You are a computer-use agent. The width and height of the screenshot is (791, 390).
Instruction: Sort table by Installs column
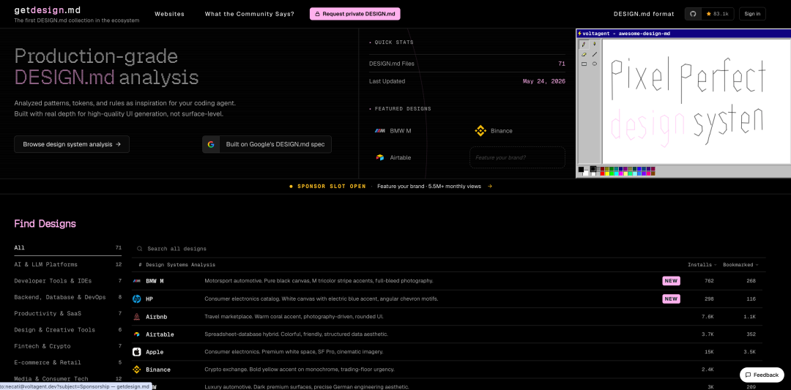(702, 265)
